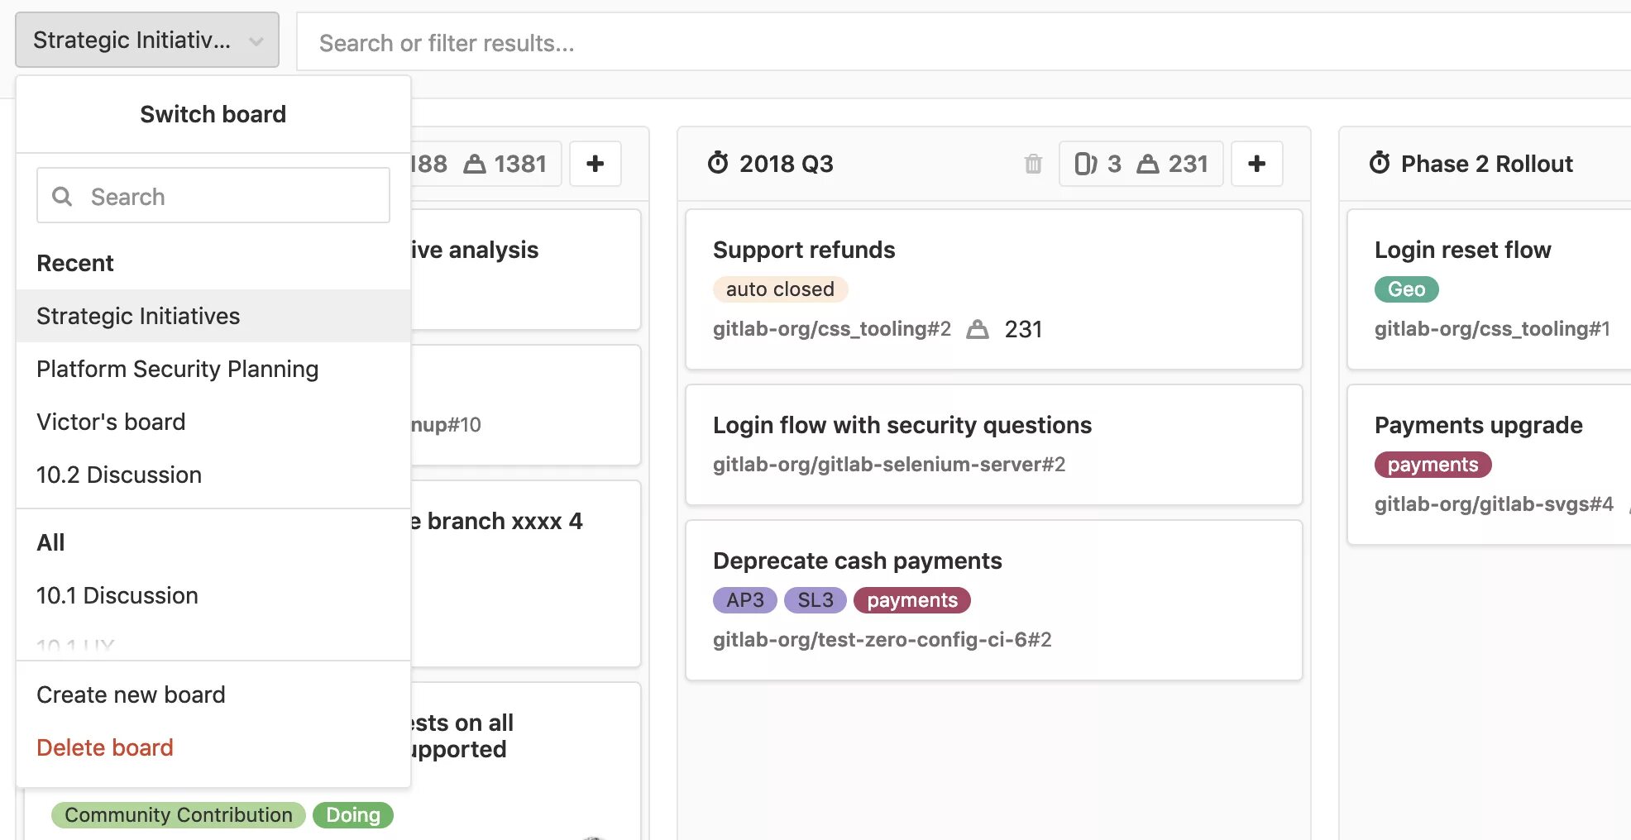1631x840 pixels.
Task: Click Create new board
Action: click(131, 694)
